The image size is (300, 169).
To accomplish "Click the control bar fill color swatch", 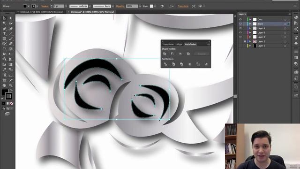I will point(25,6).
